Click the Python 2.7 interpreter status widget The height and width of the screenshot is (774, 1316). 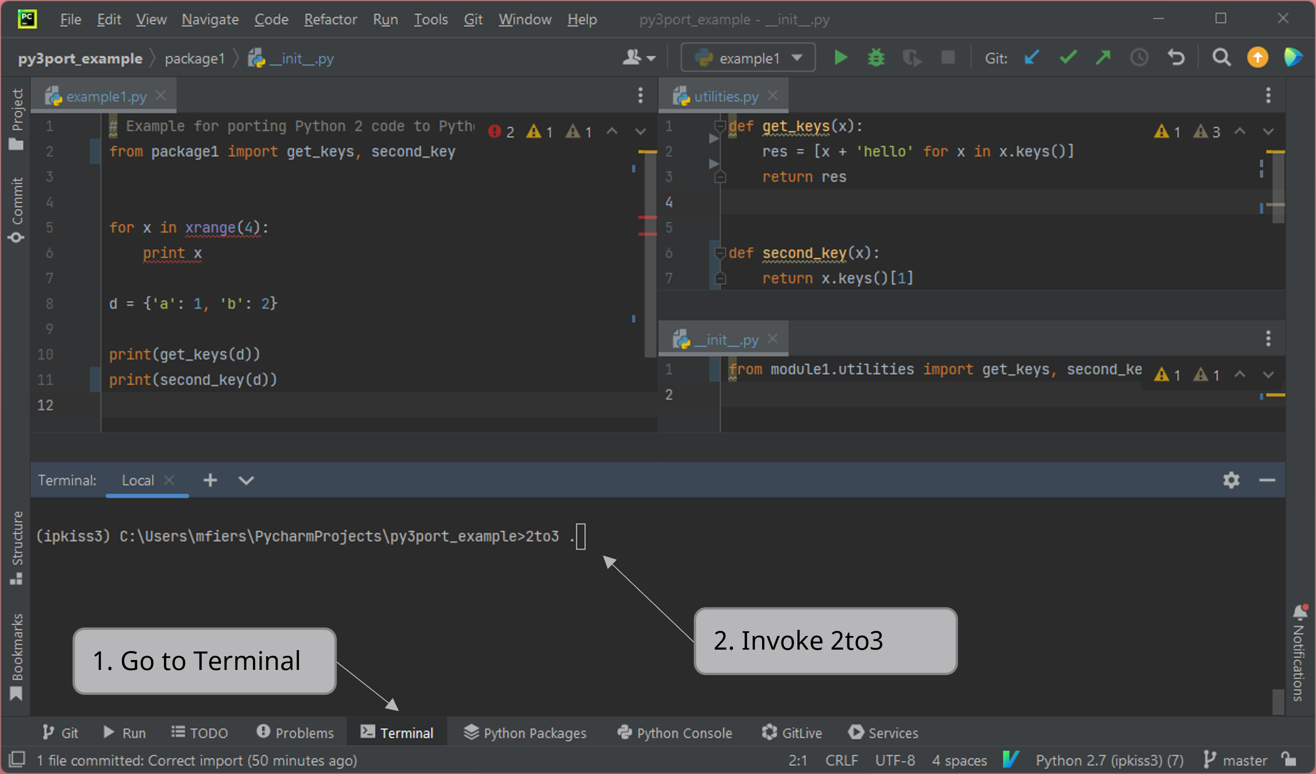[1109, 760]
